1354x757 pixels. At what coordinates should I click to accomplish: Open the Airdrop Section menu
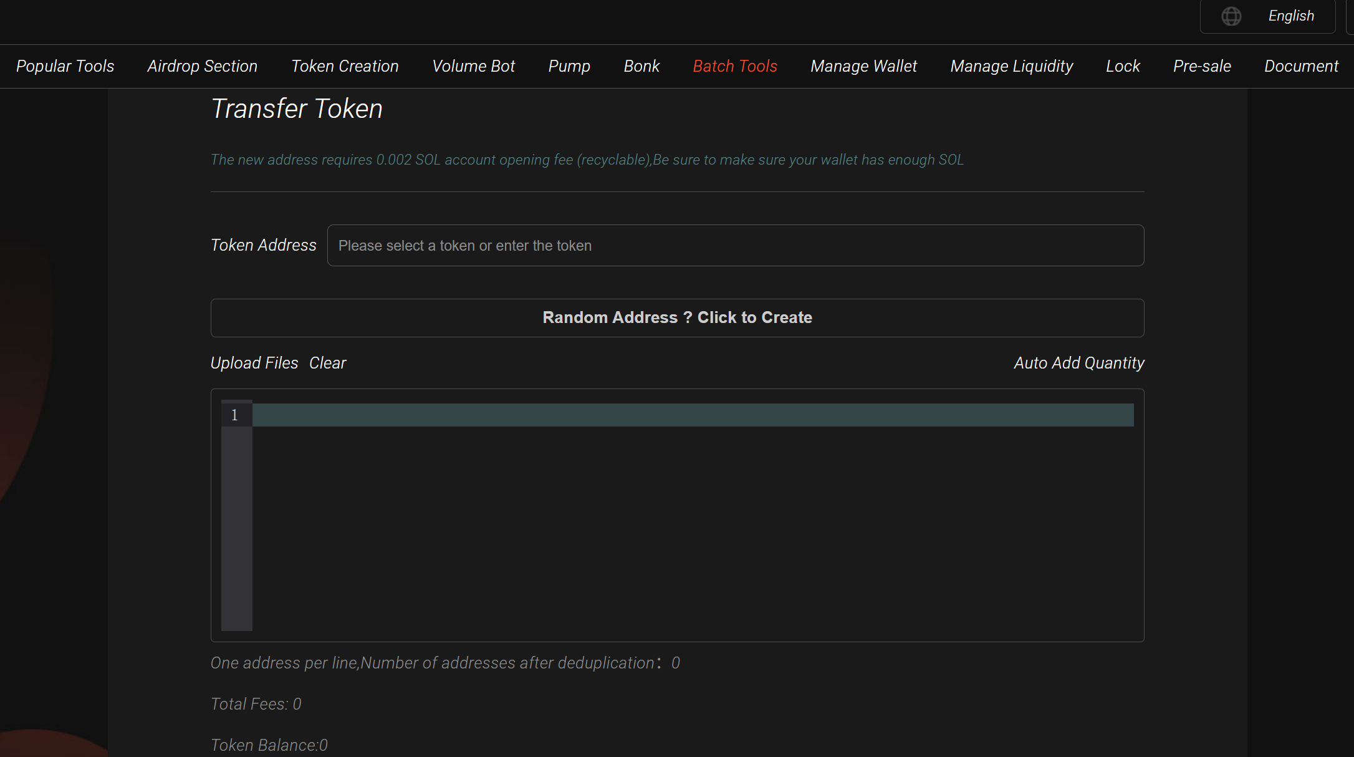coord(202,66)
